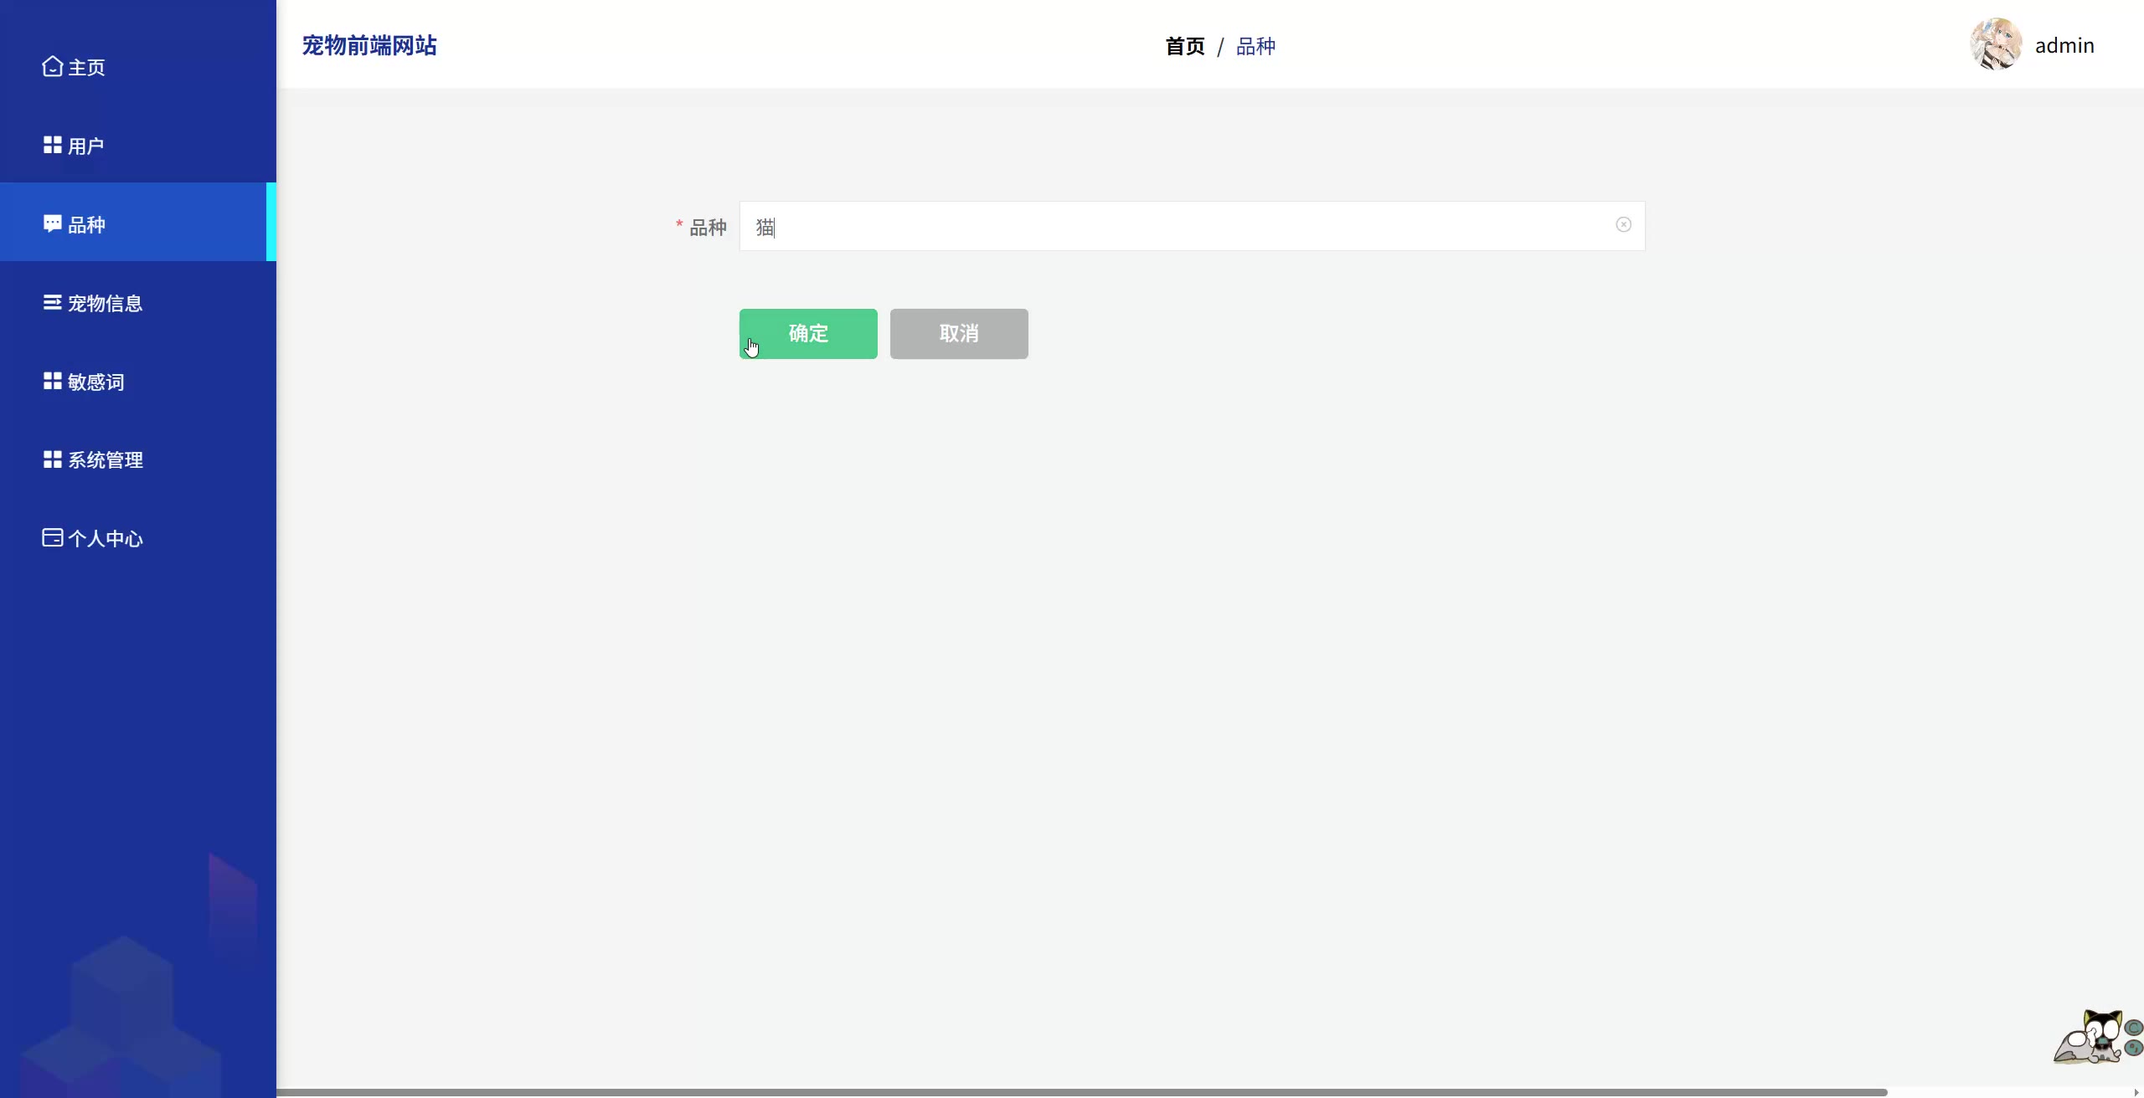Click the cat mascot in the corner
2144x1098 pixels.
pyautogui.click(x=2095, y=1038)
